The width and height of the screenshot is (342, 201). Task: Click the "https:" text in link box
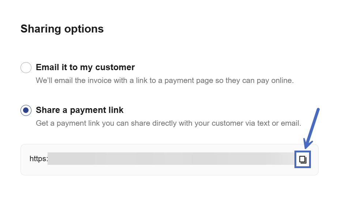tap(38, 159)
